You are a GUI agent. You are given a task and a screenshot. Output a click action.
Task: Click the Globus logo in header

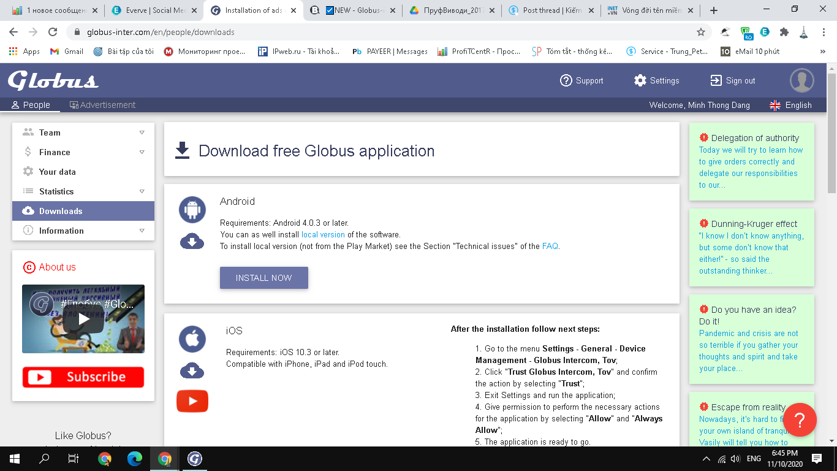[x=53, y=80]
